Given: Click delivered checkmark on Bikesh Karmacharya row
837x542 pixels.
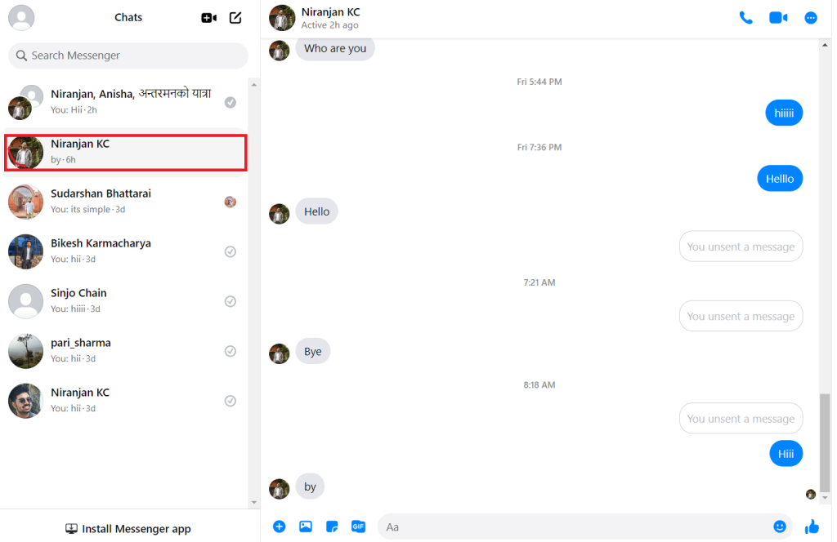Looking at the screenshot, I should [230, 251].
